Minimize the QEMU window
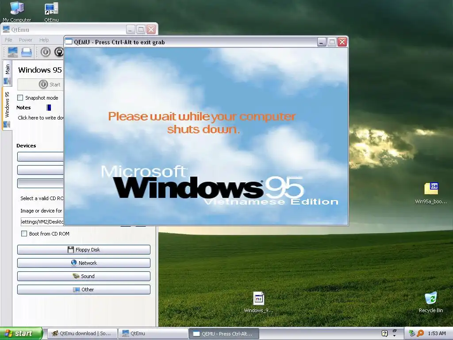 (322, 42)
